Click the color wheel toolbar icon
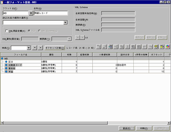This screenshot has width=171, height=132. [x=167, y=47]
